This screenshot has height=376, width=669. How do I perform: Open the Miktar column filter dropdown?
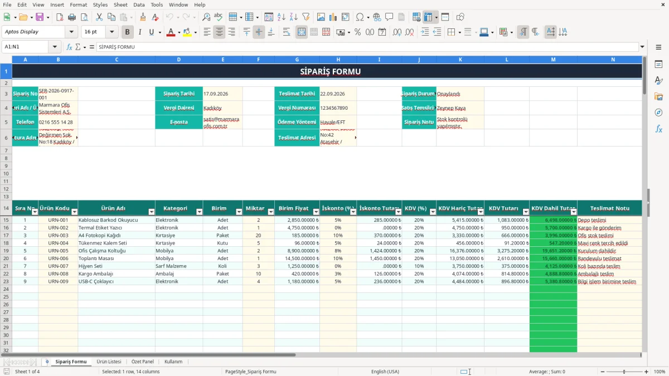click(271, 212)
